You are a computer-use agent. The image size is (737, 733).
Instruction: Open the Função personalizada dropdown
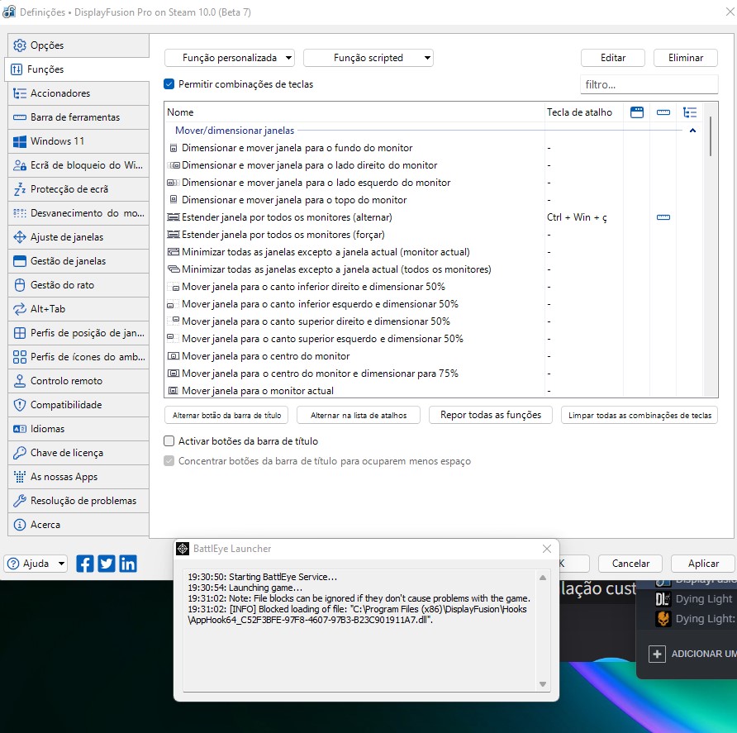230,58
